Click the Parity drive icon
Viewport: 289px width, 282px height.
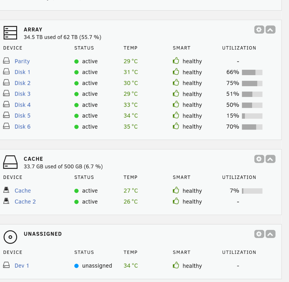click(6, 61)
